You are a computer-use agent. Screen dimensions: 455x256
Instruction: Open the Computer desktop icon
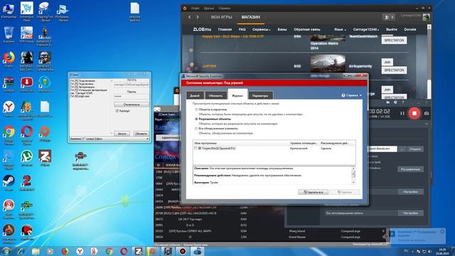point(9,10)
